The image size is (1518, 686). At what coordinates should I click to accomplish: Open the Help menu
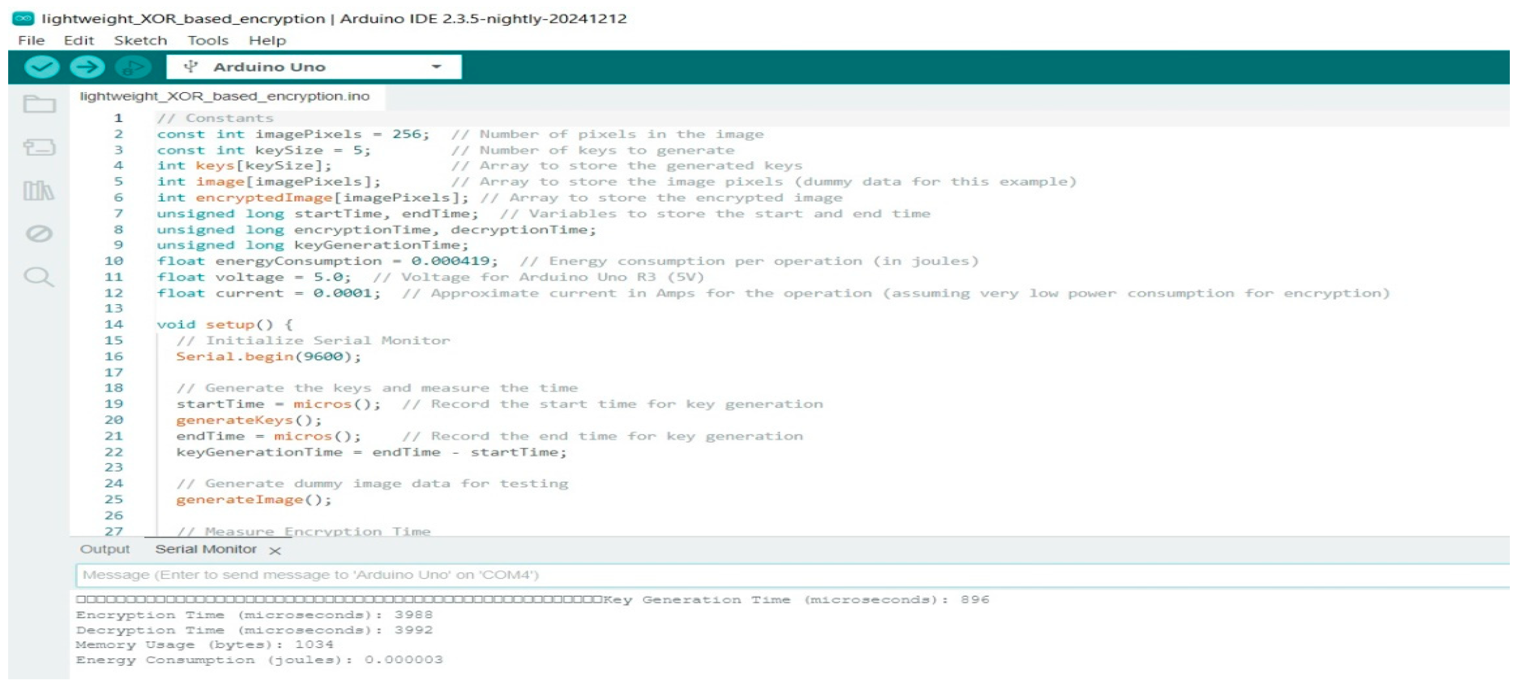(x=267, y=41)
